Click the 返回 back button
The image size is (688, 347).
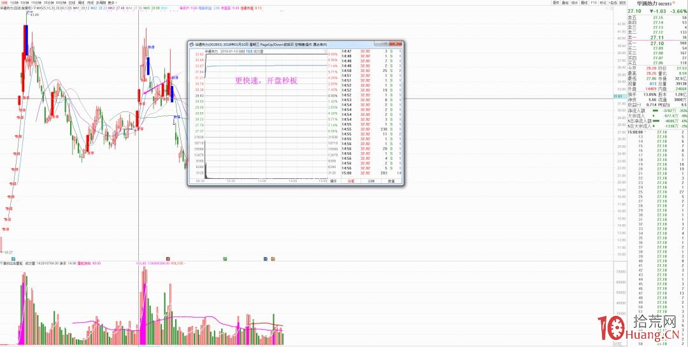pos(622,3)
